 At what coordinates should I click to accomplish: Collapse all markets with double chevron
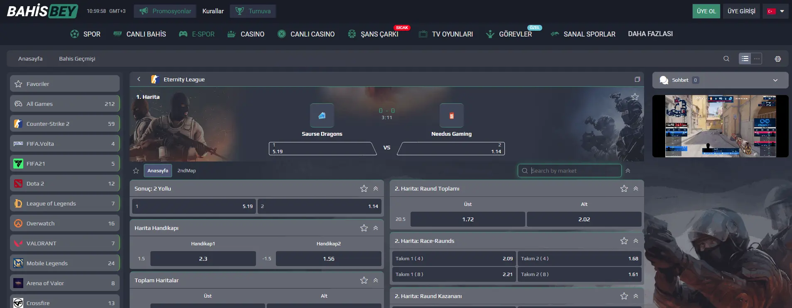click(628, 171)
